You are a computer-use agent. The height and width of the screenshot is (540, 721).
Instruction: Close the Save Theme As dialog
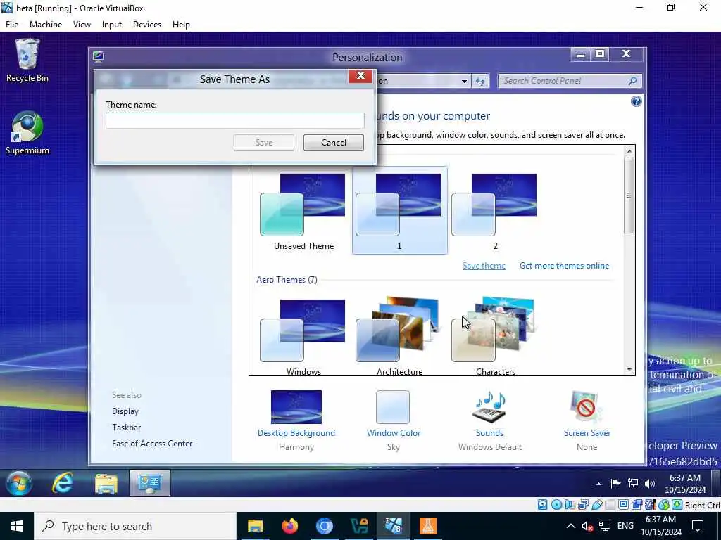[360, 76]
